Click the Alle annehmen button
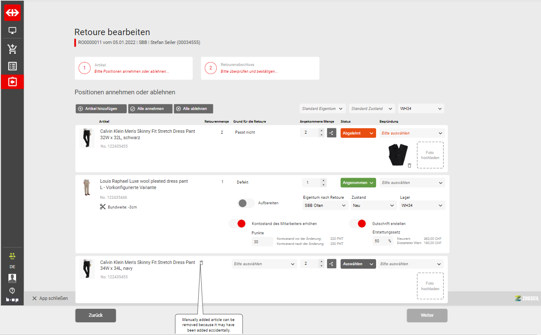Image resolution: width=541 pixels, height=335 pixels. coord(150,109)
